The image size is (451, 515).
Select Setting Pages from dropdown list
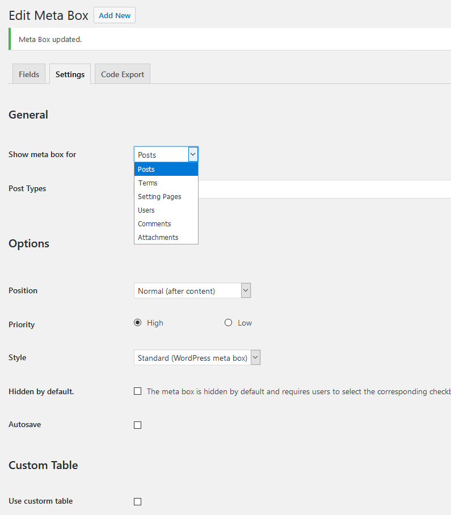pyautogui.click(x=166, y=196)
